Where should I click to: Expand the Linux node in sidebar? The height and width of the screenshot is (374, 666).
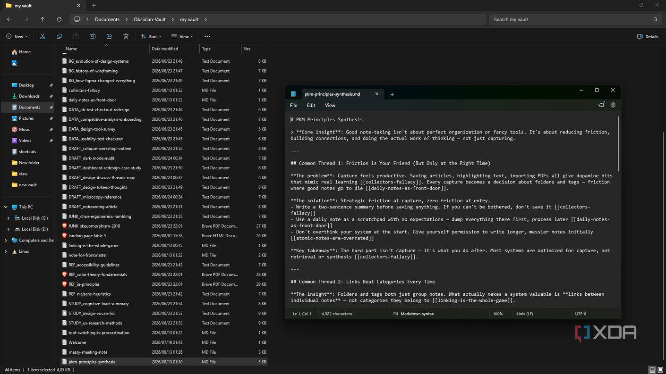6,252
